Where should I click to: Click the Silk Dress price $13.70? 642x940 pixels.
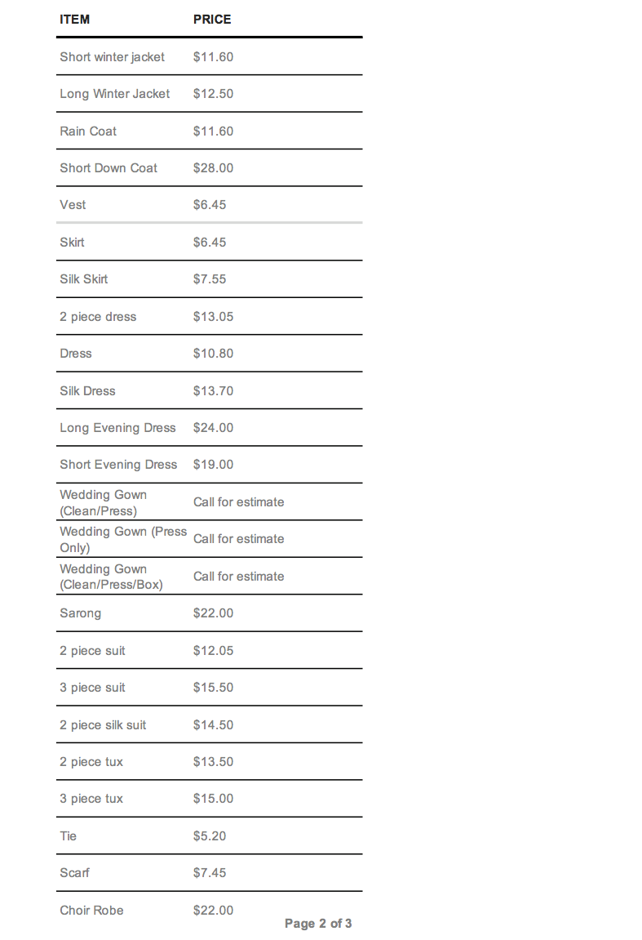[x=213, y=391]
